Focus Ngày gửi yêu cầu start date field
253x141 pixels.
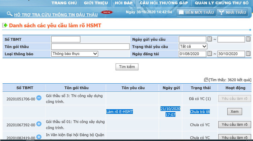pyautogui.click(x=193, y=39)
